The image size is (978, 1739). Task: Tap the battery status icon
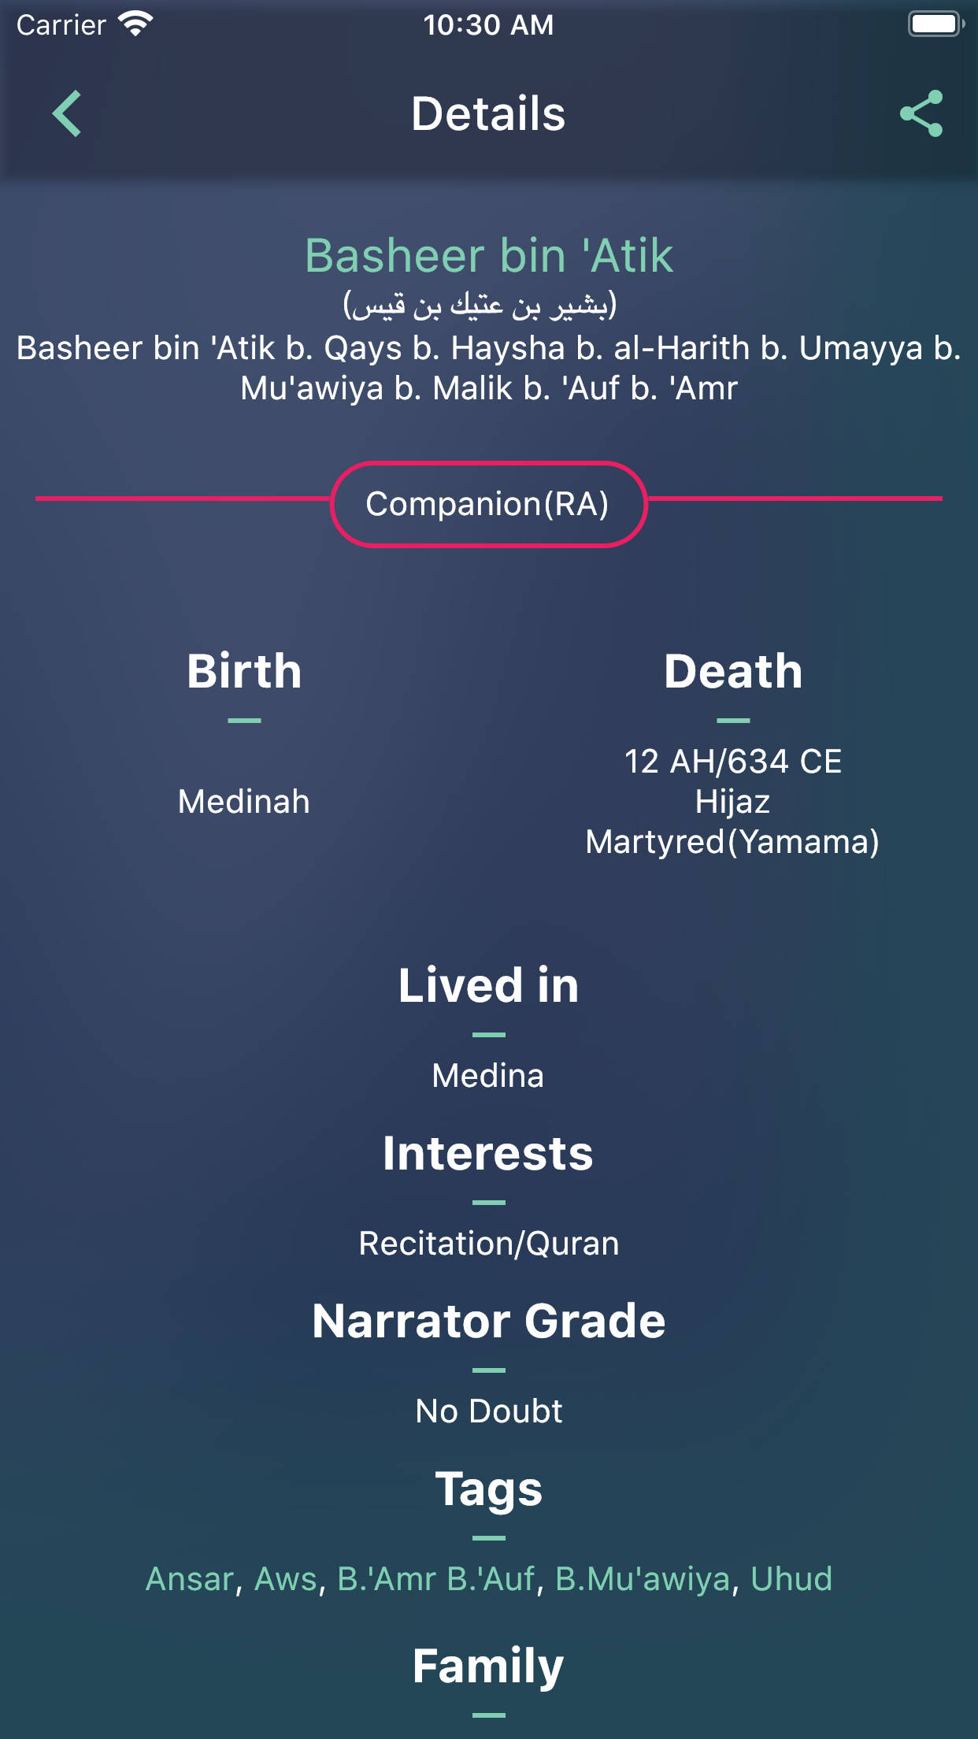pos(935,24)
